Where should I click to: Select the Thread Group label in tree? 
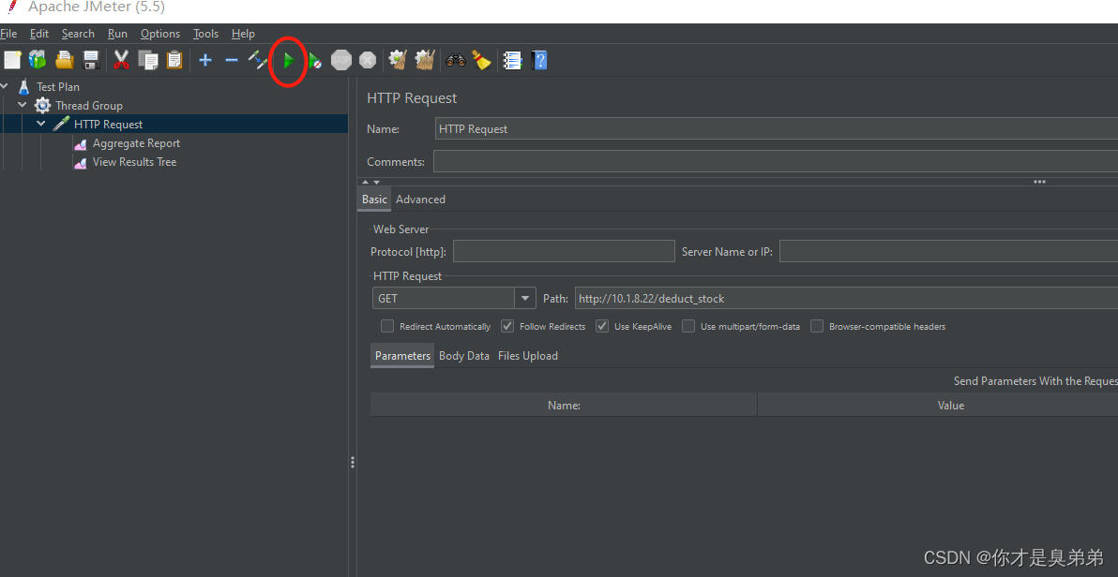[x=89, y=106]
